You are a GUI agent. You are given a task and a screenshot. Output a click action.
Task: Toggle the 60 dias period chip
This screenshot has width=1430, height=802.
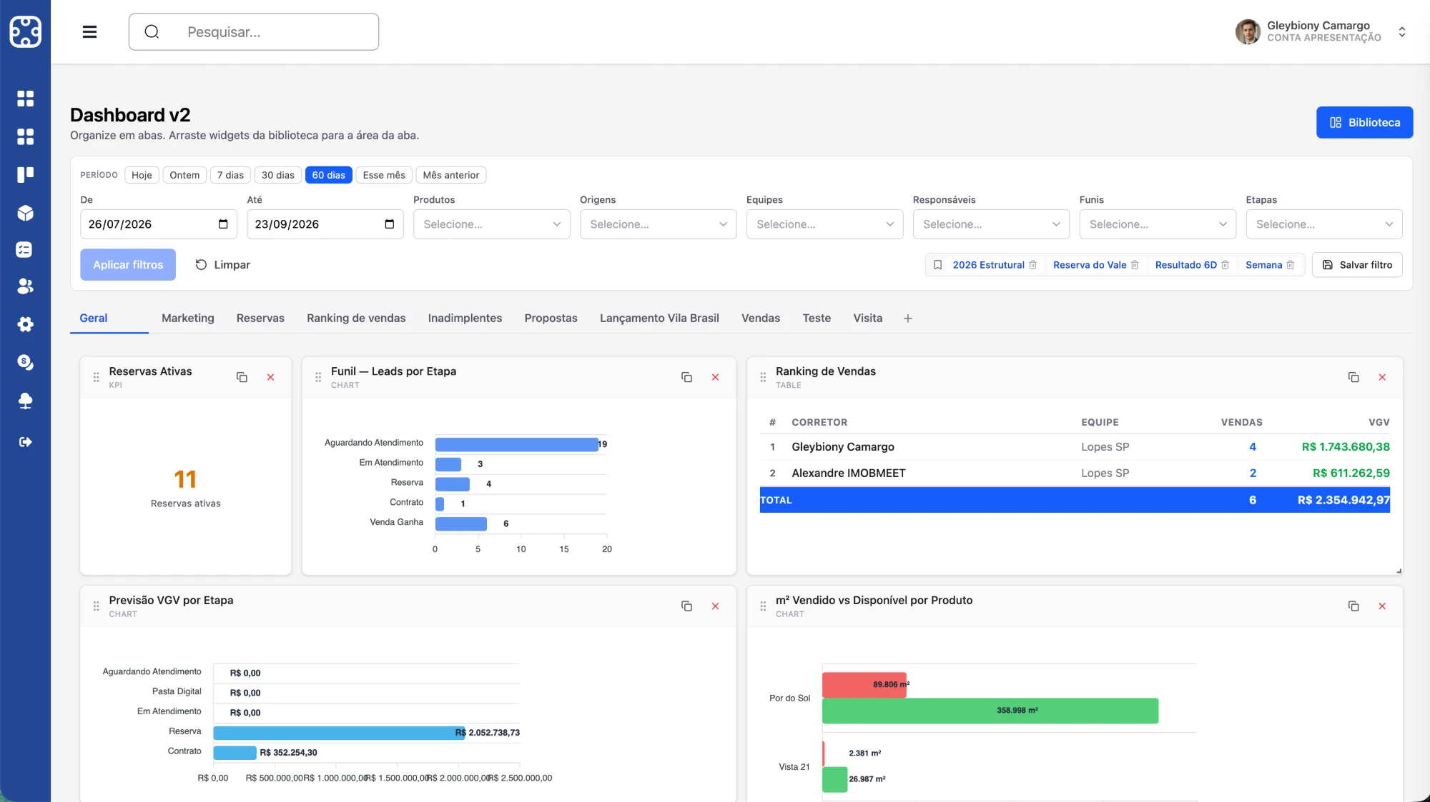click(329, 175)
